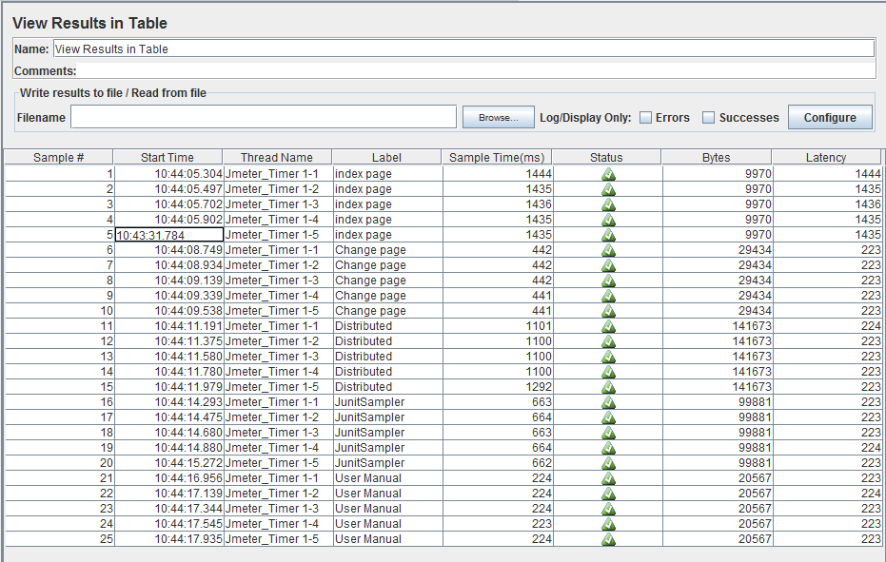This screenshot has height=562, width=886.
Task: Enable the Errors only checkbox
Action: coord(645,118)
